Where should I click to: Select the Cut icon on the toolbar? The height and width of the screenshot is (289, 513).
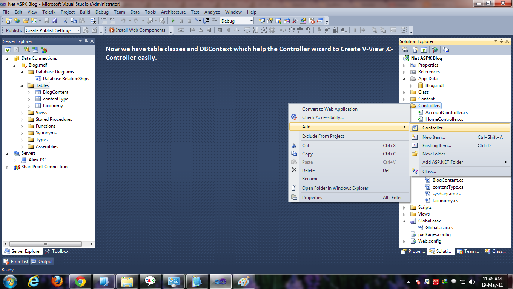(65, 21)
